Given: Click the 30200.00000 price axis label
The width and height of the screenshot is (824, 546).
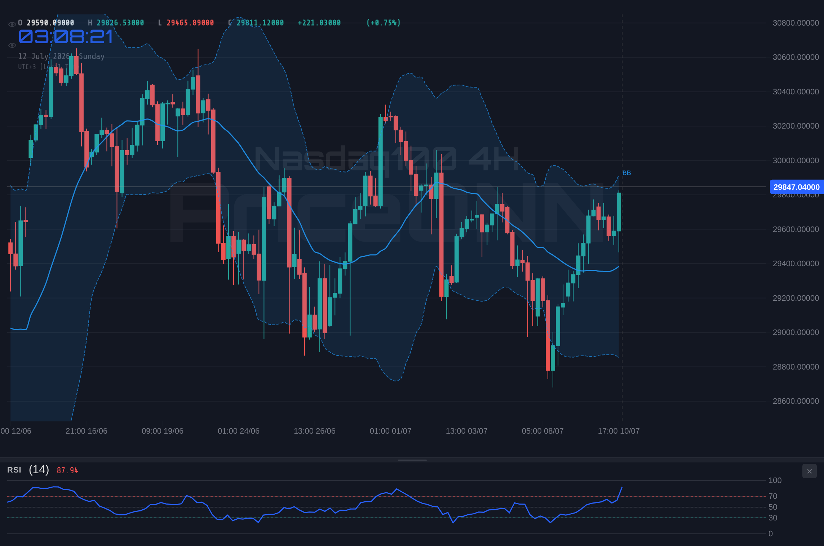Looking at the screenshot, I should pyautogui.click(x=796, y=126).
